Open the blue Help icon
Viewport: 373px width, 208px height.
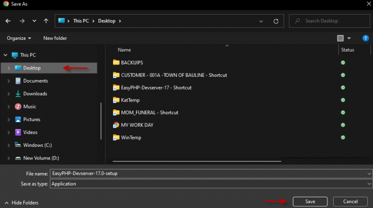click(365, 38)
